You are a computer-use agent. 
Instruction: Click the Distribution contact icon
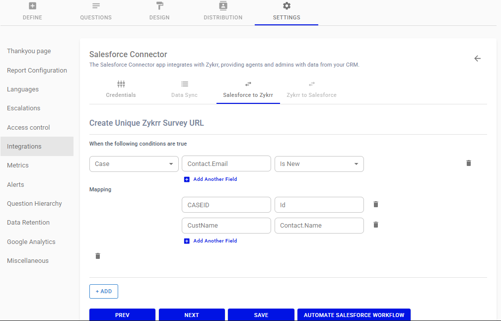point(223,6)
